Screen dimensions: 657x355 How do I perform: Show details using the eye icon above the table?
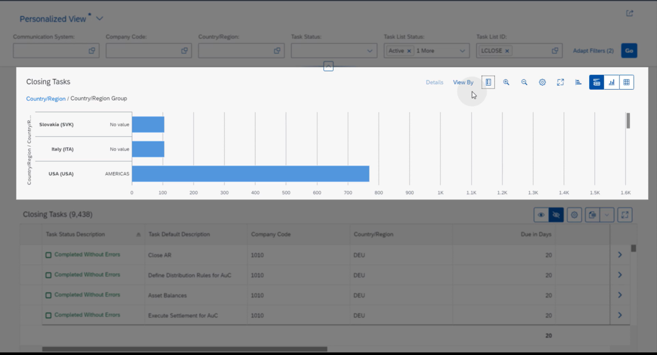pyautogui.click(x=541, y=214)
